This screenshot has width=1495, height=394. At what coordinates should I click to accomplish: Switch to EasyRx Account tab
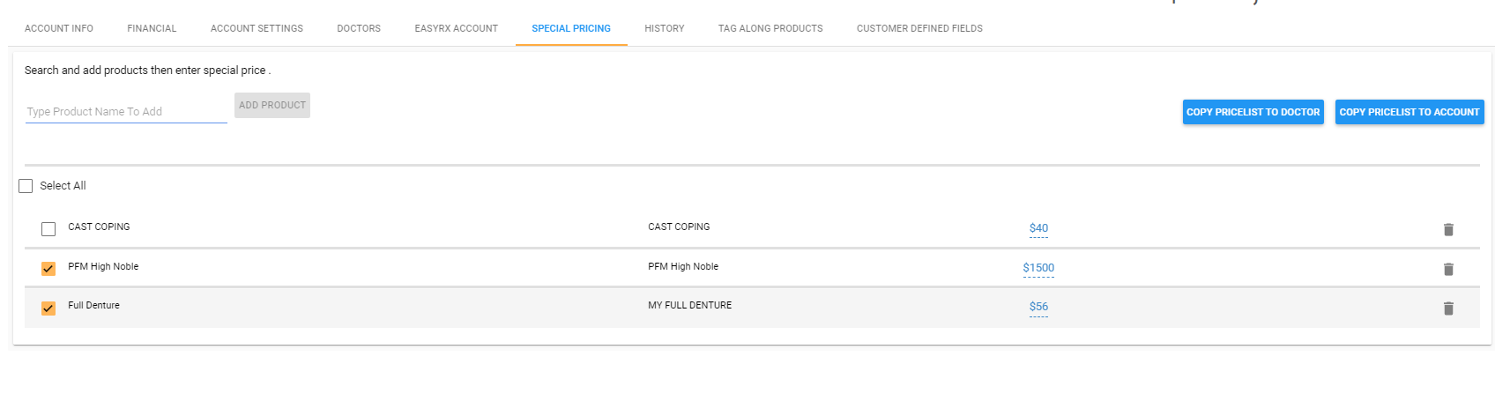pyautogui.click(x=457, y=28)
